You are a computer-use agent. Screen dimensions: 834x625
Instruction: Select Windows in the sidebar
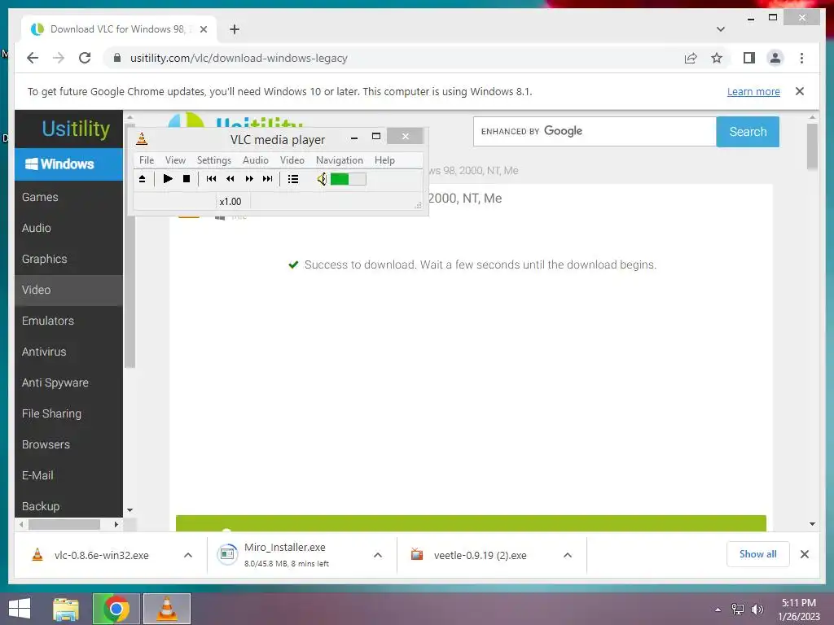click(x=68, y=164)
